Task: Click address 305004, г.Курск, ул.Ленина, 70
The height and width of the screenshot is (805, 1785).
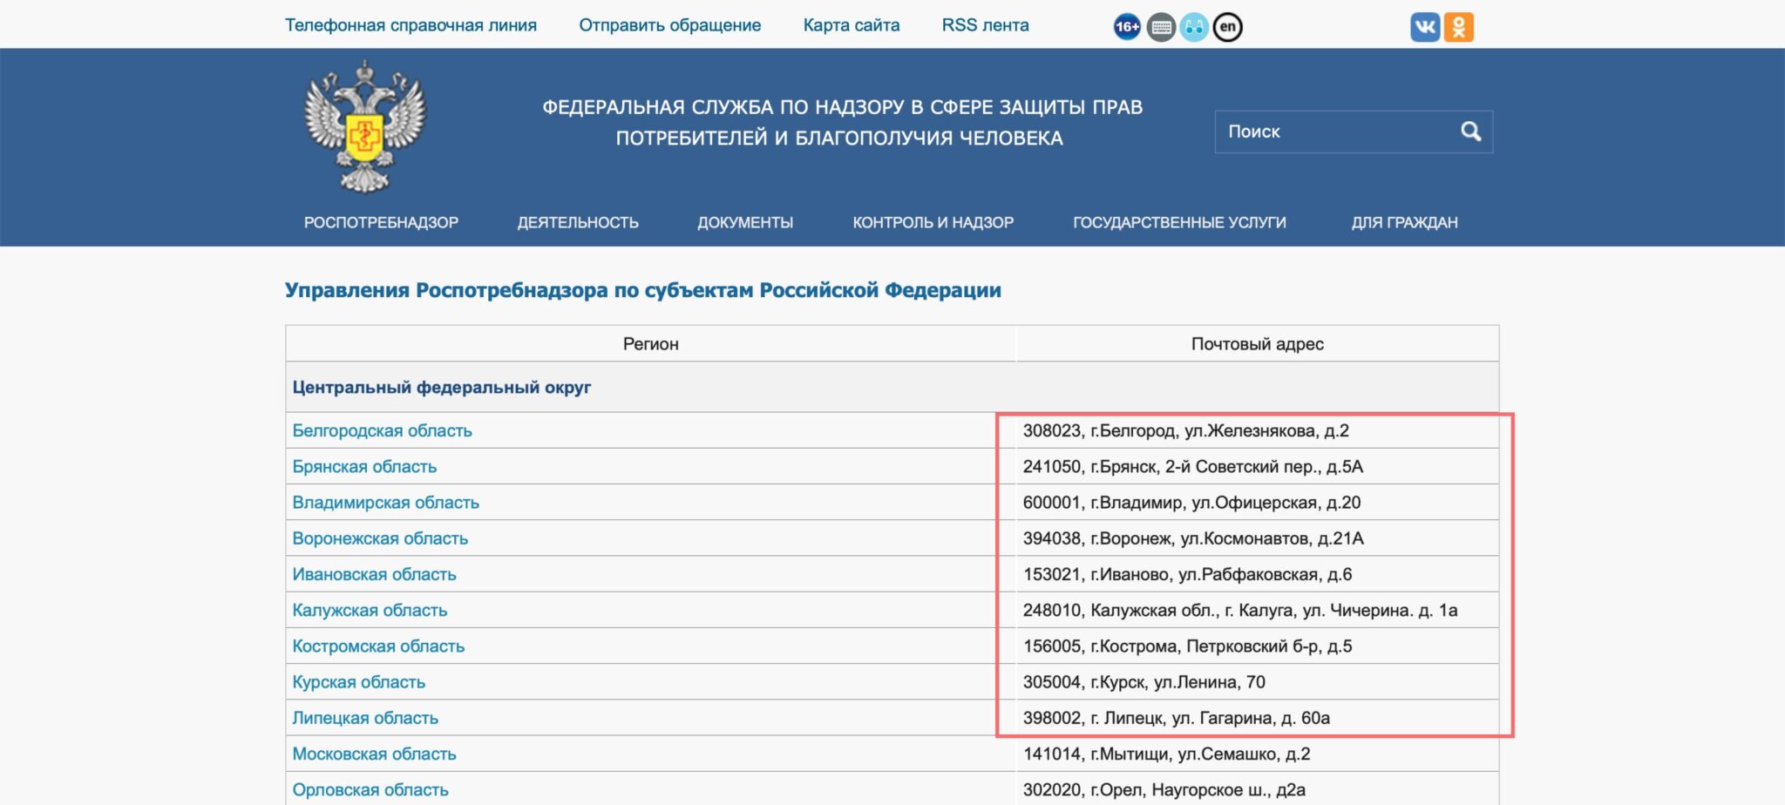Action: pos(1144,682)
